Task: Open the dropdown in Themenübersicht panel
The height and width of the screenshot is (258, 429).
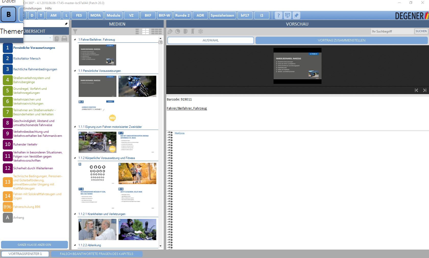Action: click(50, 38)
